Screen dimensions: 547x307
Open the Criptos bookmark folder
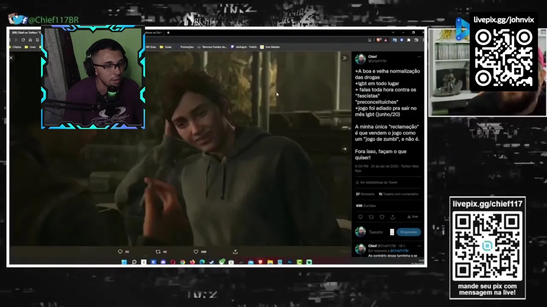click(15, 47)
